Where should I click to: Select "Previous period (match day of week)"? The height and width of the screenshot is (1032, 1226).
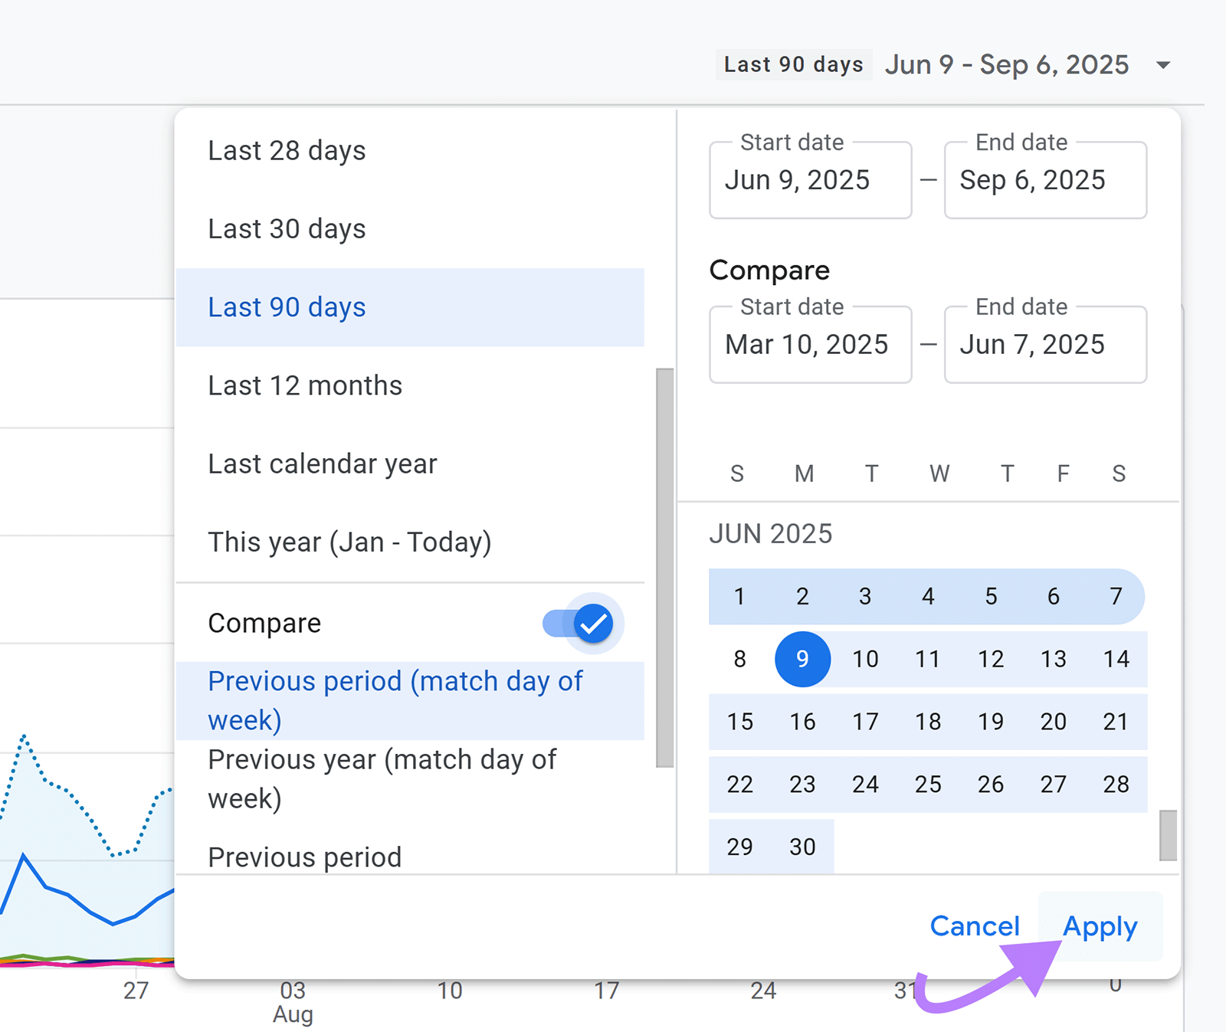395,699
